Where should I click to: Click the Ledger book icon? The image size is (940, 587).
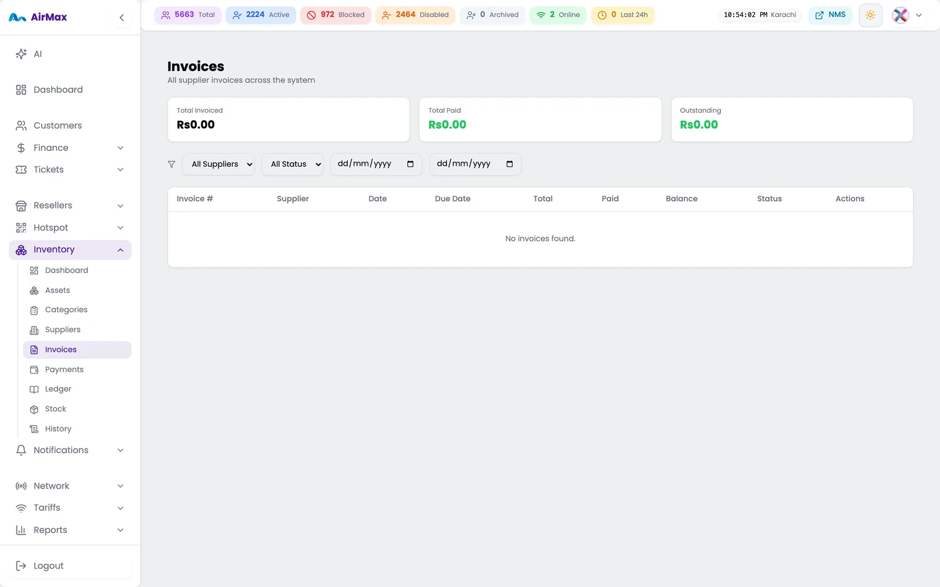(34, 389)
